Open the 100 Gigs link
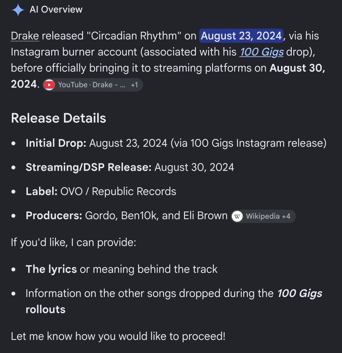Viewport: 342px width, 353px height. [262, 52]
